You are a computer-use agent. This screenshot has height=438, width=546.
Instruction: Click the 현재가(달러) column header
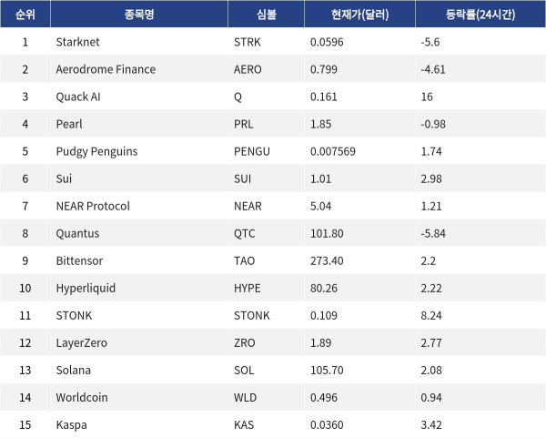tap(359, 15)
